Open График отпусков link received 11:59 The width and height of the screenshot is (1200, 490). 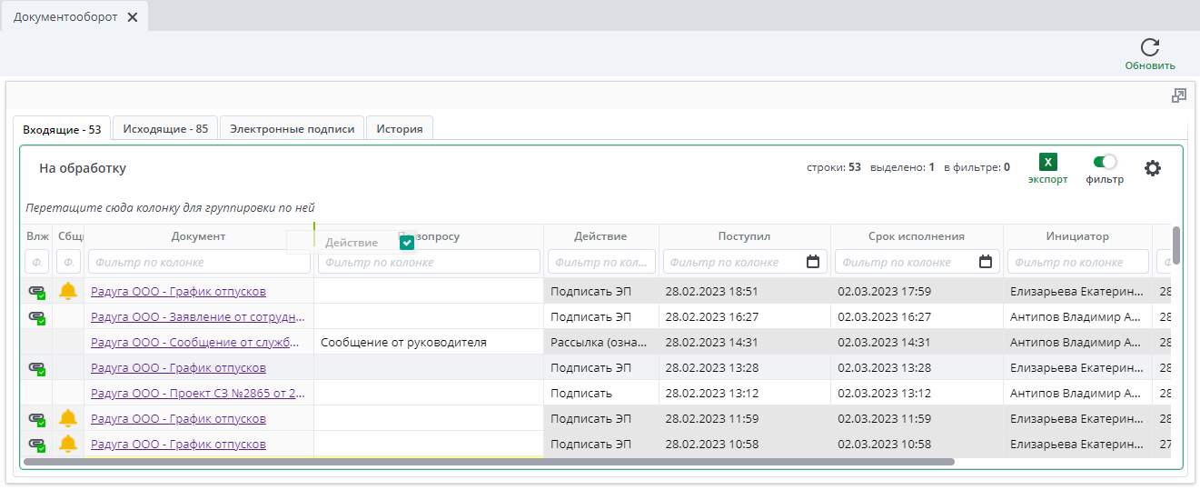click(x=178, y=419)
